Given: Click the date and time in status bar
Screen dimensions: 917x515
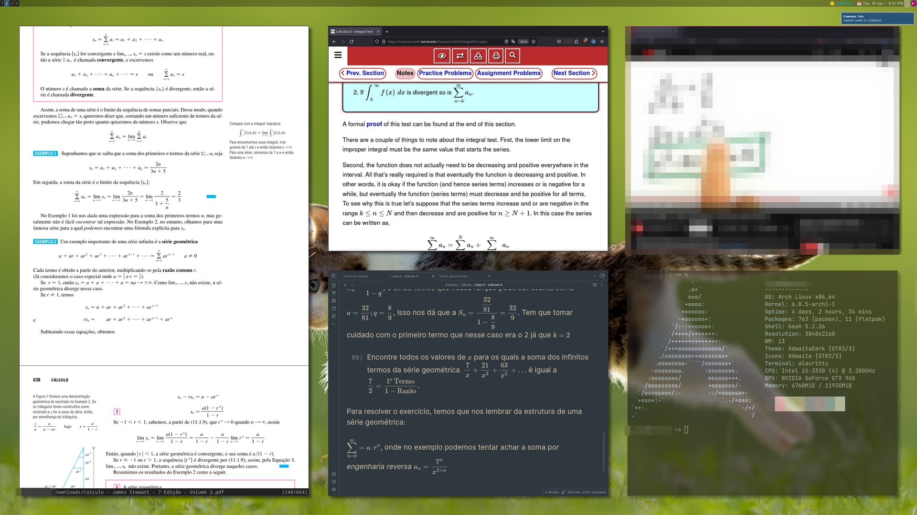Looking at the screenshot, I should click(x=880, y=3).
